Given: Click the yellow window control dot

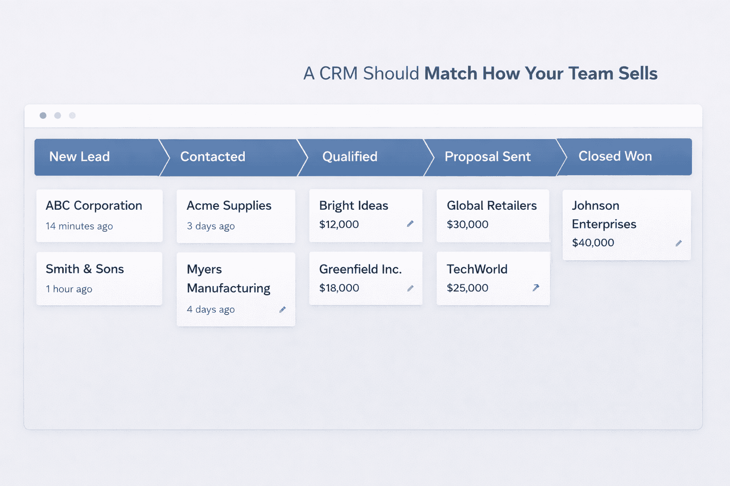Looking at the screenshot, I should coord(58,115).
